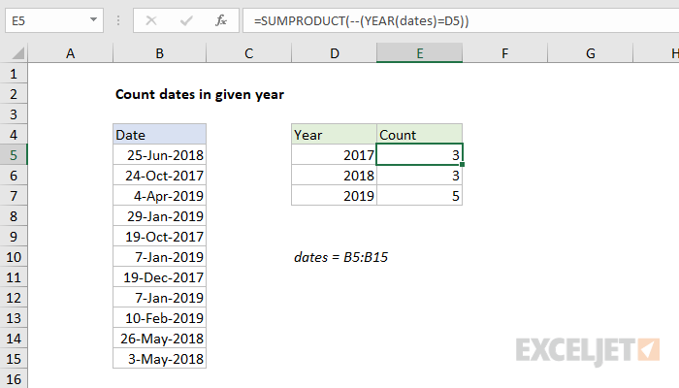Screen dimensions: 679x388
Task: Select the year 2017 cell
Action: 334,155
